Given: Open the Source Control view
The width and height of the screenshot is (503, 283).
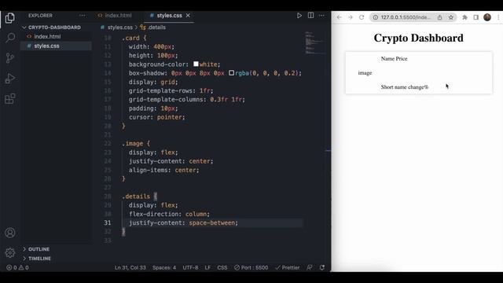Looking at the screenshot, I should 10,58.
